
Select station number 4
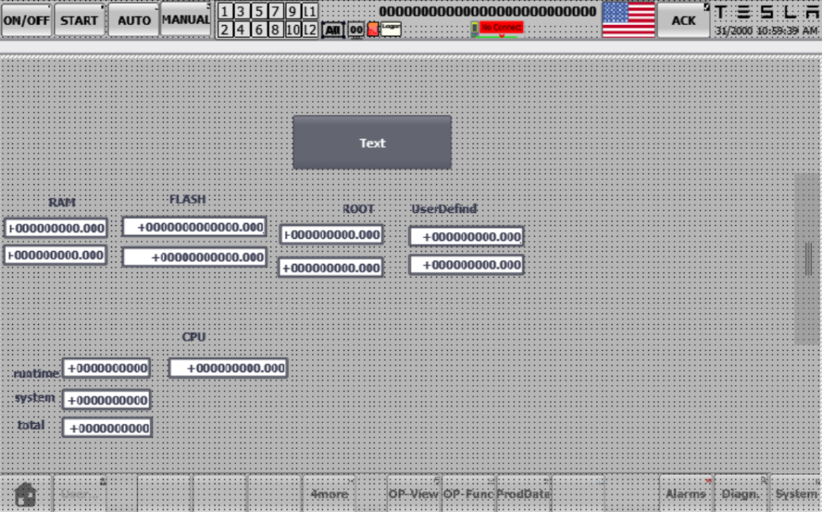(241, 30)
